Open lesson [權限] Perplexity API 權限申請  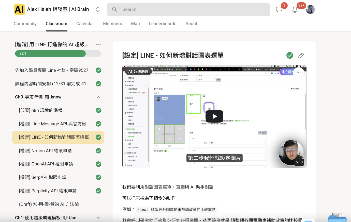point(48,191)
